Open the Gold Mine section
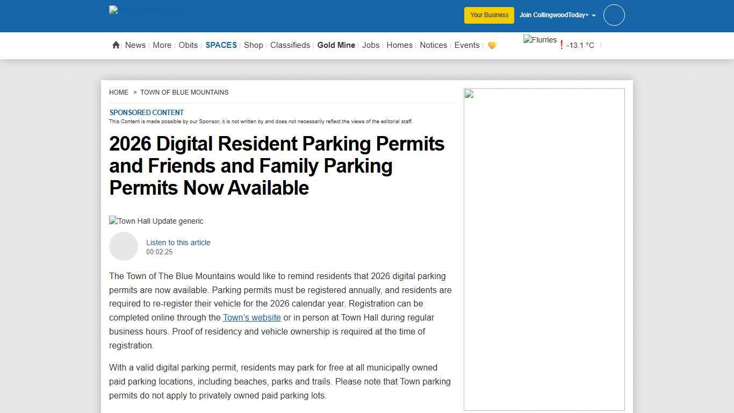The height and width of the screenshot is (413, 734). point(336,45)
